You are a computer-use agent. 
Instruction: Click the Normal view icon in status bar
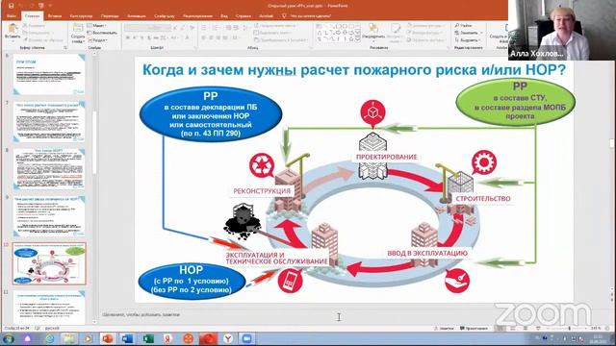pyautogui.click(x=500, y=328)
